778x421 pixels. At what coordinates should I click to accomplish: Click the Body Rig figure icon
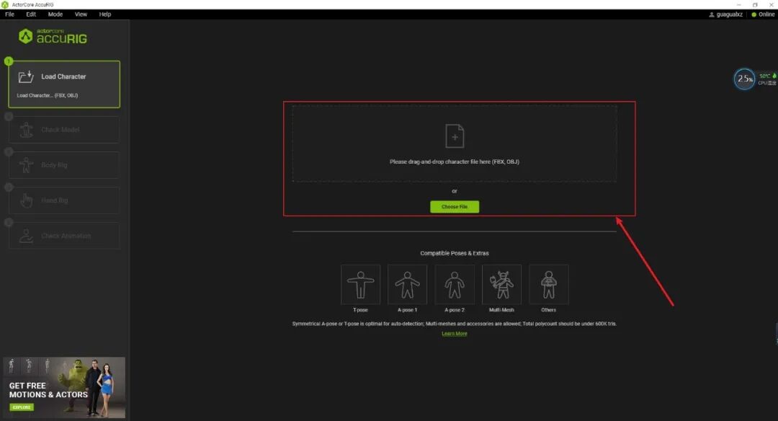click(27, 165)
